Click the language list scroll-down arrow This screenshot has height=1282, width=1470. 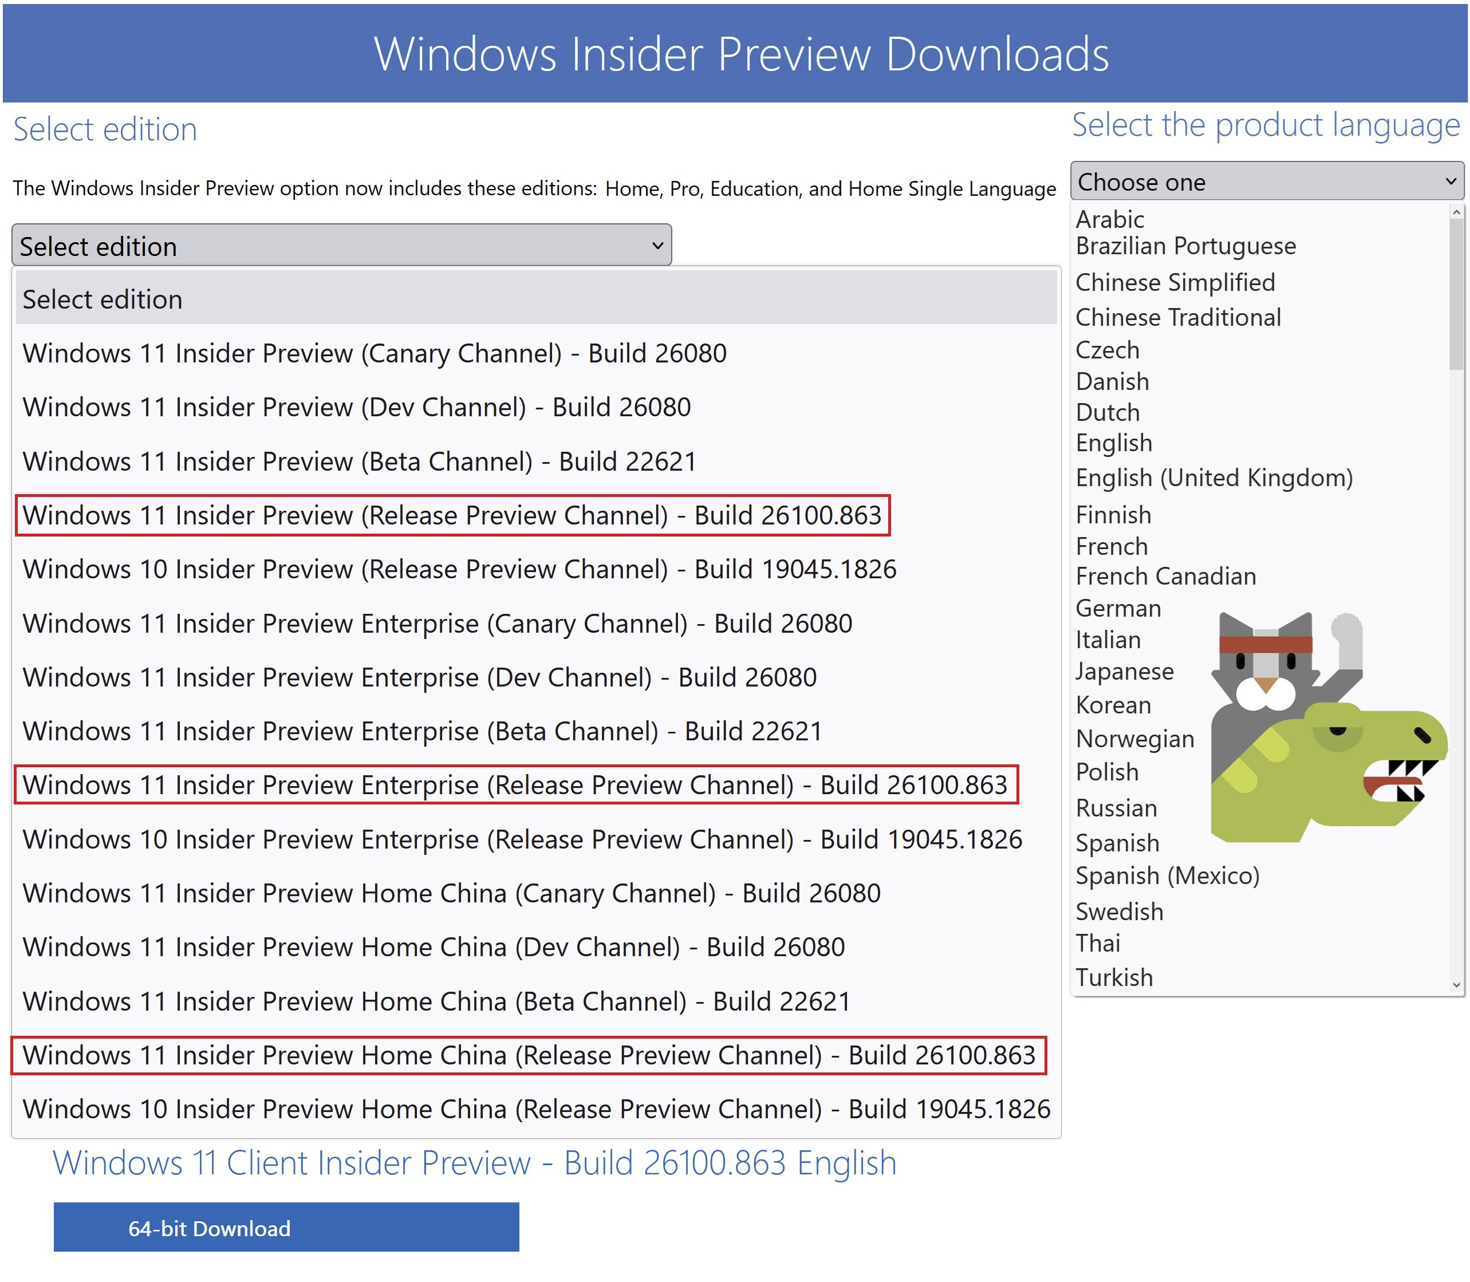[x=1456, y=985]
